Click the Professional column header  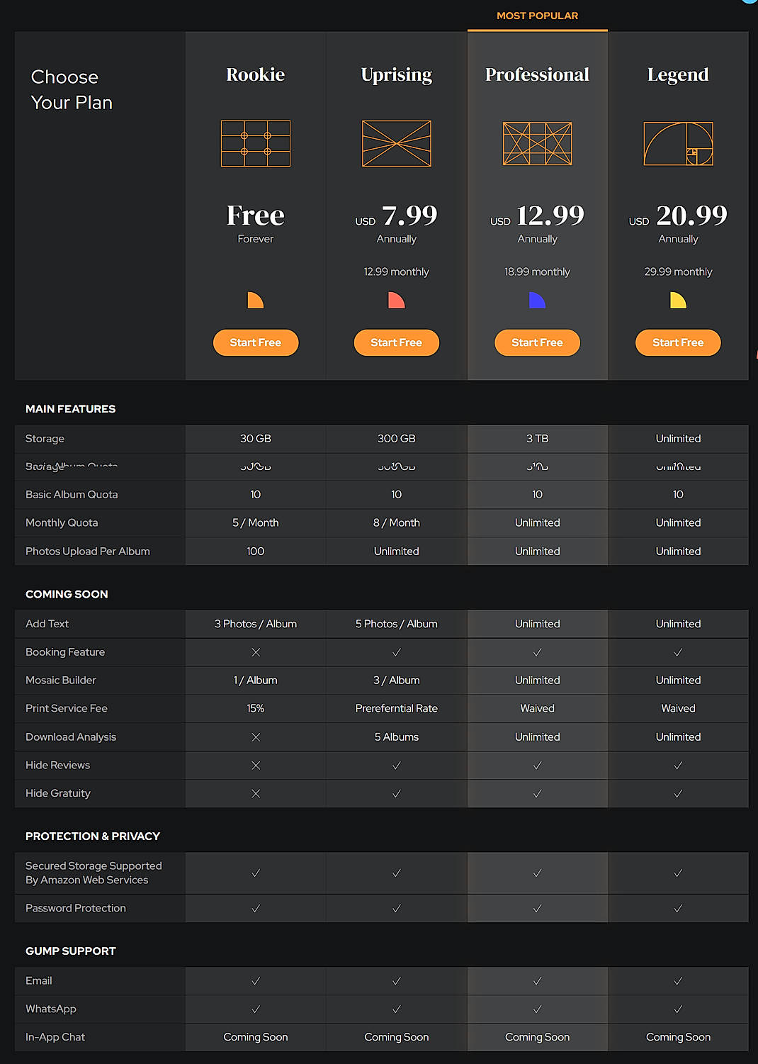pyautogui.click(x=537, y=74)
